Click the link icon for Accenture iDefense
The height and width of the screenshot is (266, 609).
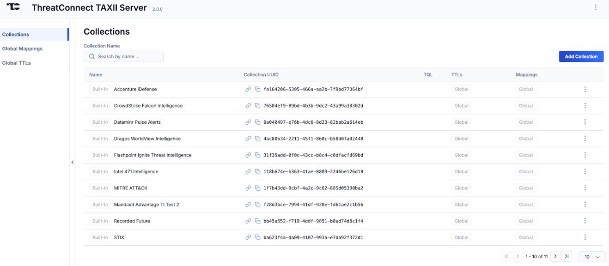tap(248, 89)
